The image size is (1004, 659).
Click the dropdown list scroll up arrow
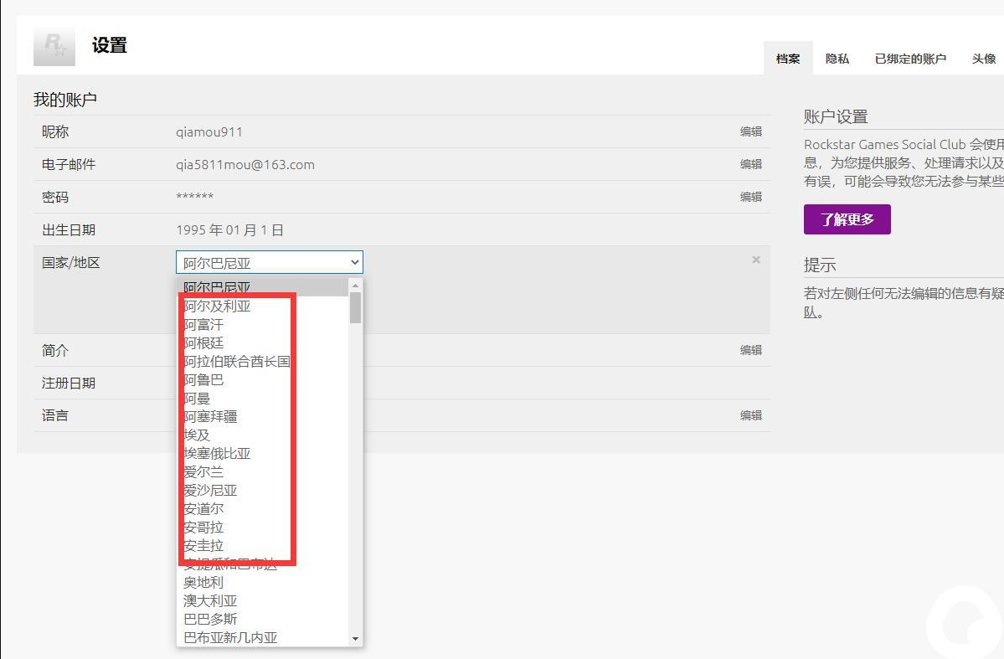pyautogui.click(x=355, y=286)
